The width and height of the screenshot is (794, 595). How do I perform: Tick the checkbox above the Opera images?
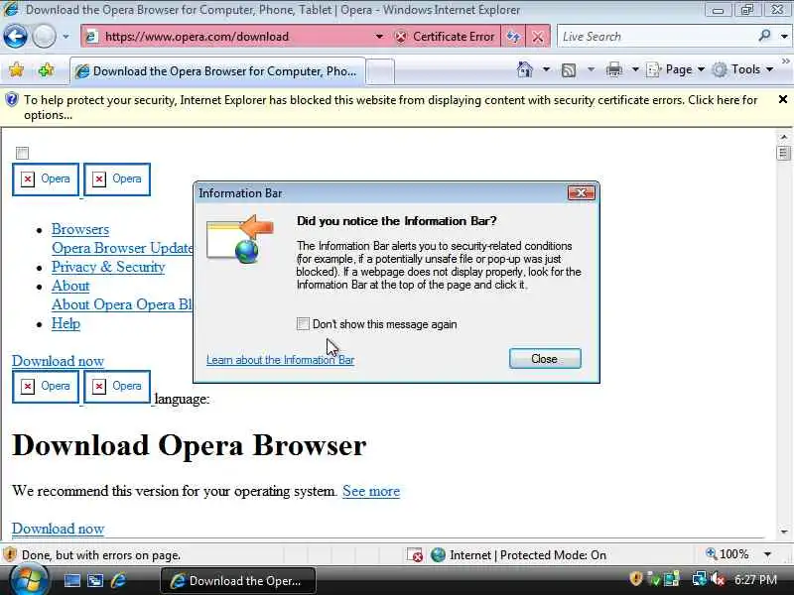[22, 153]
